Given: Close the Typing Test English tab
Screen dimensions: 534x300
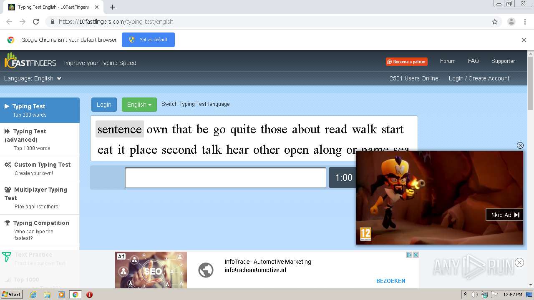Looking at the screenshot, I should point(97,7).
